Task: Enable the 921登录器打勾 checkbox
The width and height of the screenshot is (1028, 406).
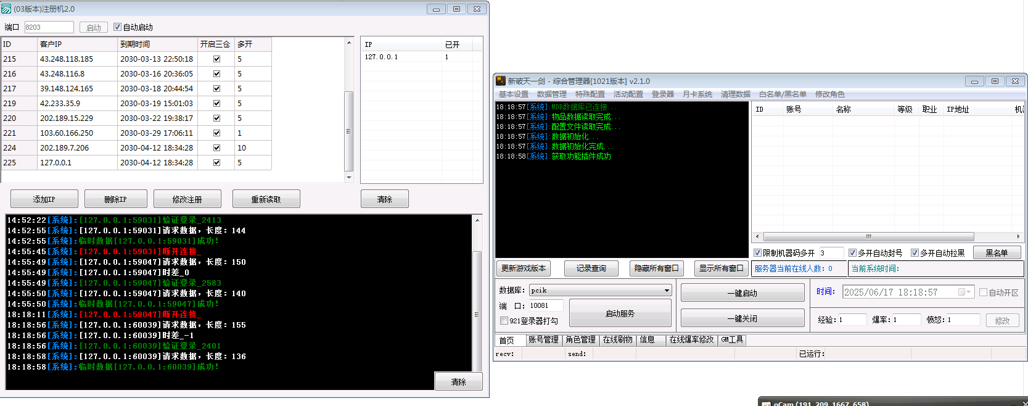Action: (504, 321)
